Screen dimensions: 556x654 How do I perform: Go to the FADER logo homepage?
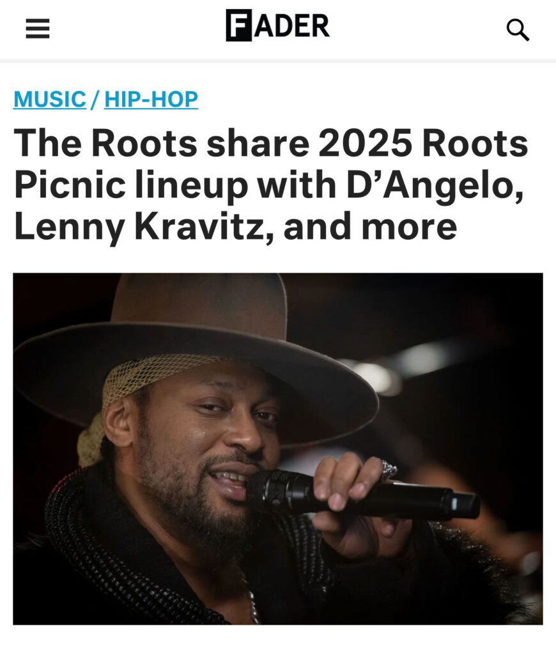(277, 25)
